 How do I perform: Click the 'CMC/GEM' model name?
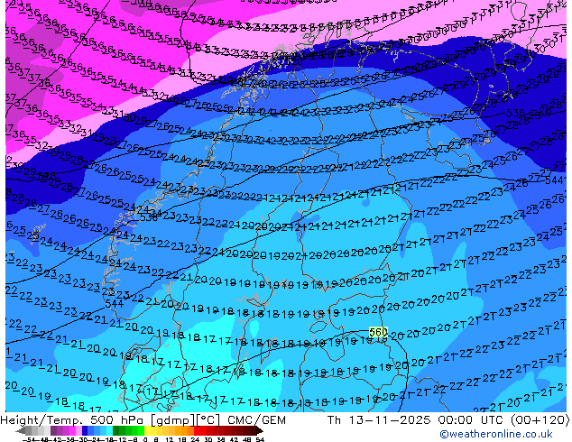pos(256,420)
